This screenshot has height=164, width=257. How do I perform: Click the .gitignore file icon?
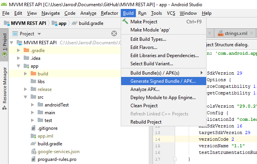[x=33, y=128]
